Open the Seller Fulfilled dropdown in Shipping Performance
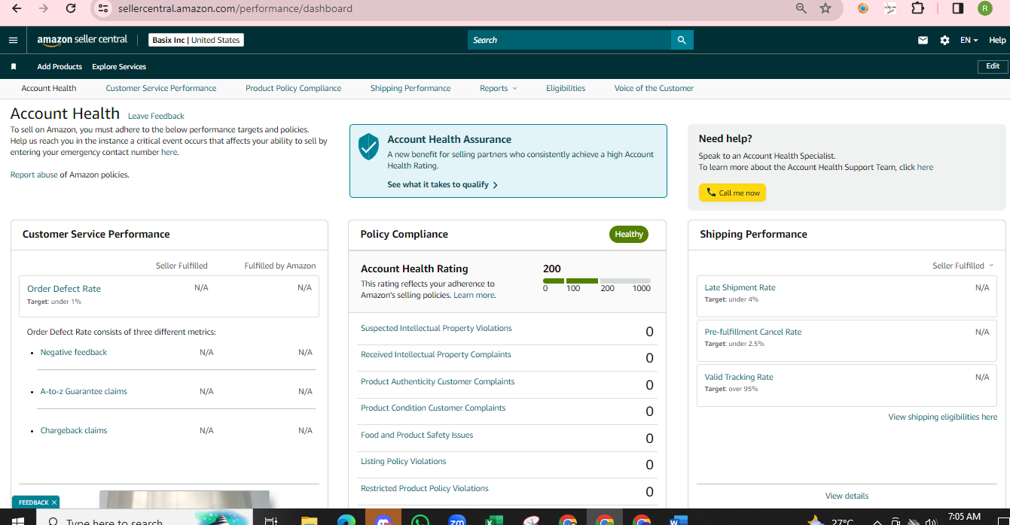The width and height of the screenshot is (1010, 525). pos(963,266)
